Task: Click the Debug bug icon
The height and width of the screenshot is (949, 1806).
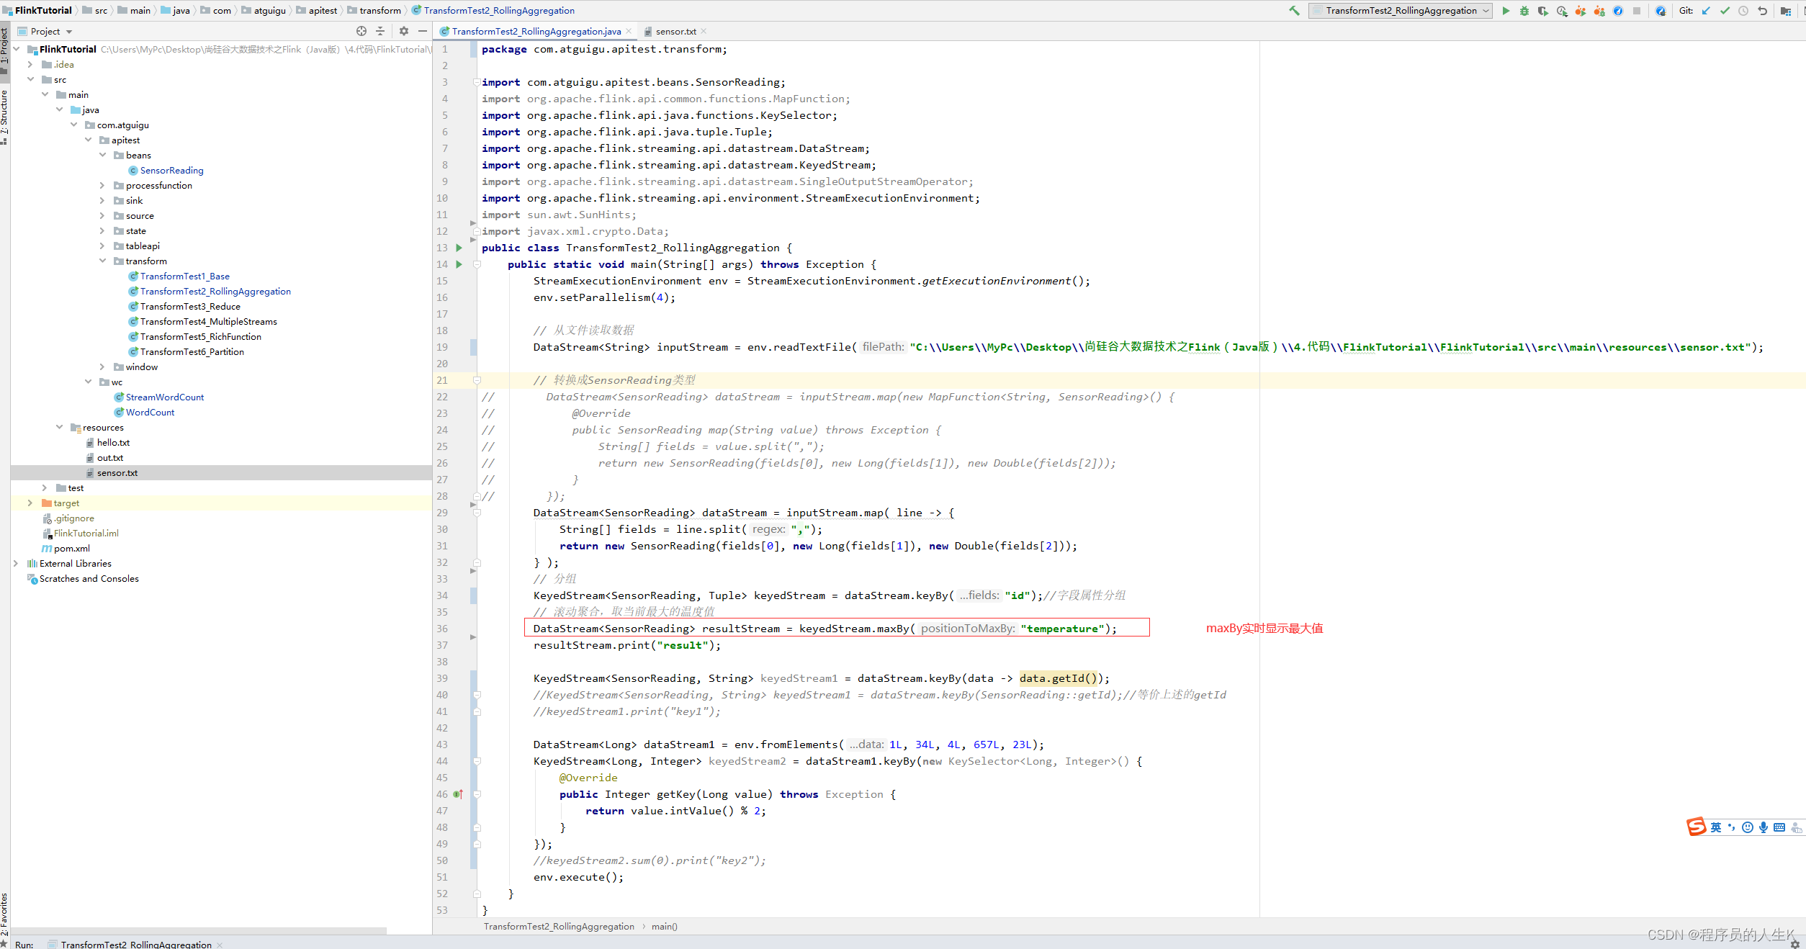Action: point(1524,11)
